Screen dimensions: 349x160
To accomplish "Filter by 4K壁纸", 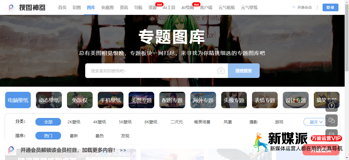I will coord(100,122).
